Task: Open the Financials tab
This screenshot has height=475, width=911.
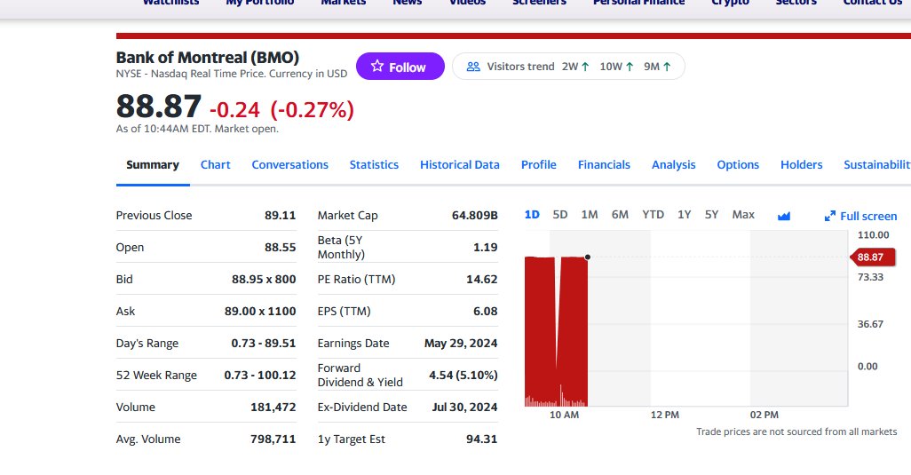Action: pyautogui.click(x=604, y=165)
